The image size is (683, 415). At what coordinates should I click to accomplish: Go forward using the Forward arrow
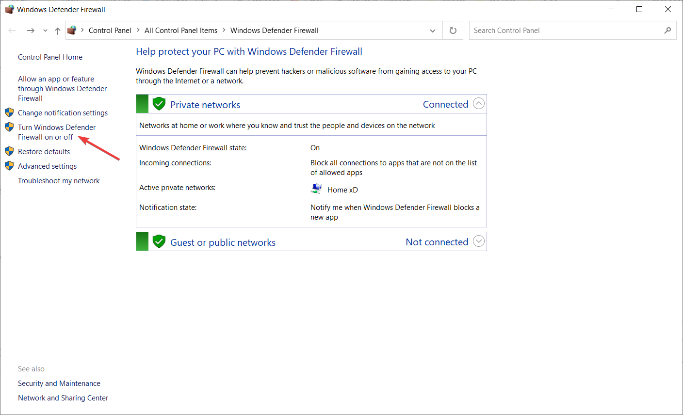tap(31, 31)
